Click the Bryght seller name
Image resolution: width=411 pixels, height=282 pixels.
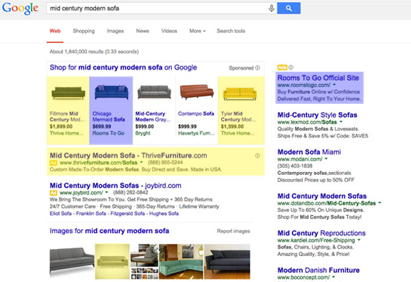(143, 133)
